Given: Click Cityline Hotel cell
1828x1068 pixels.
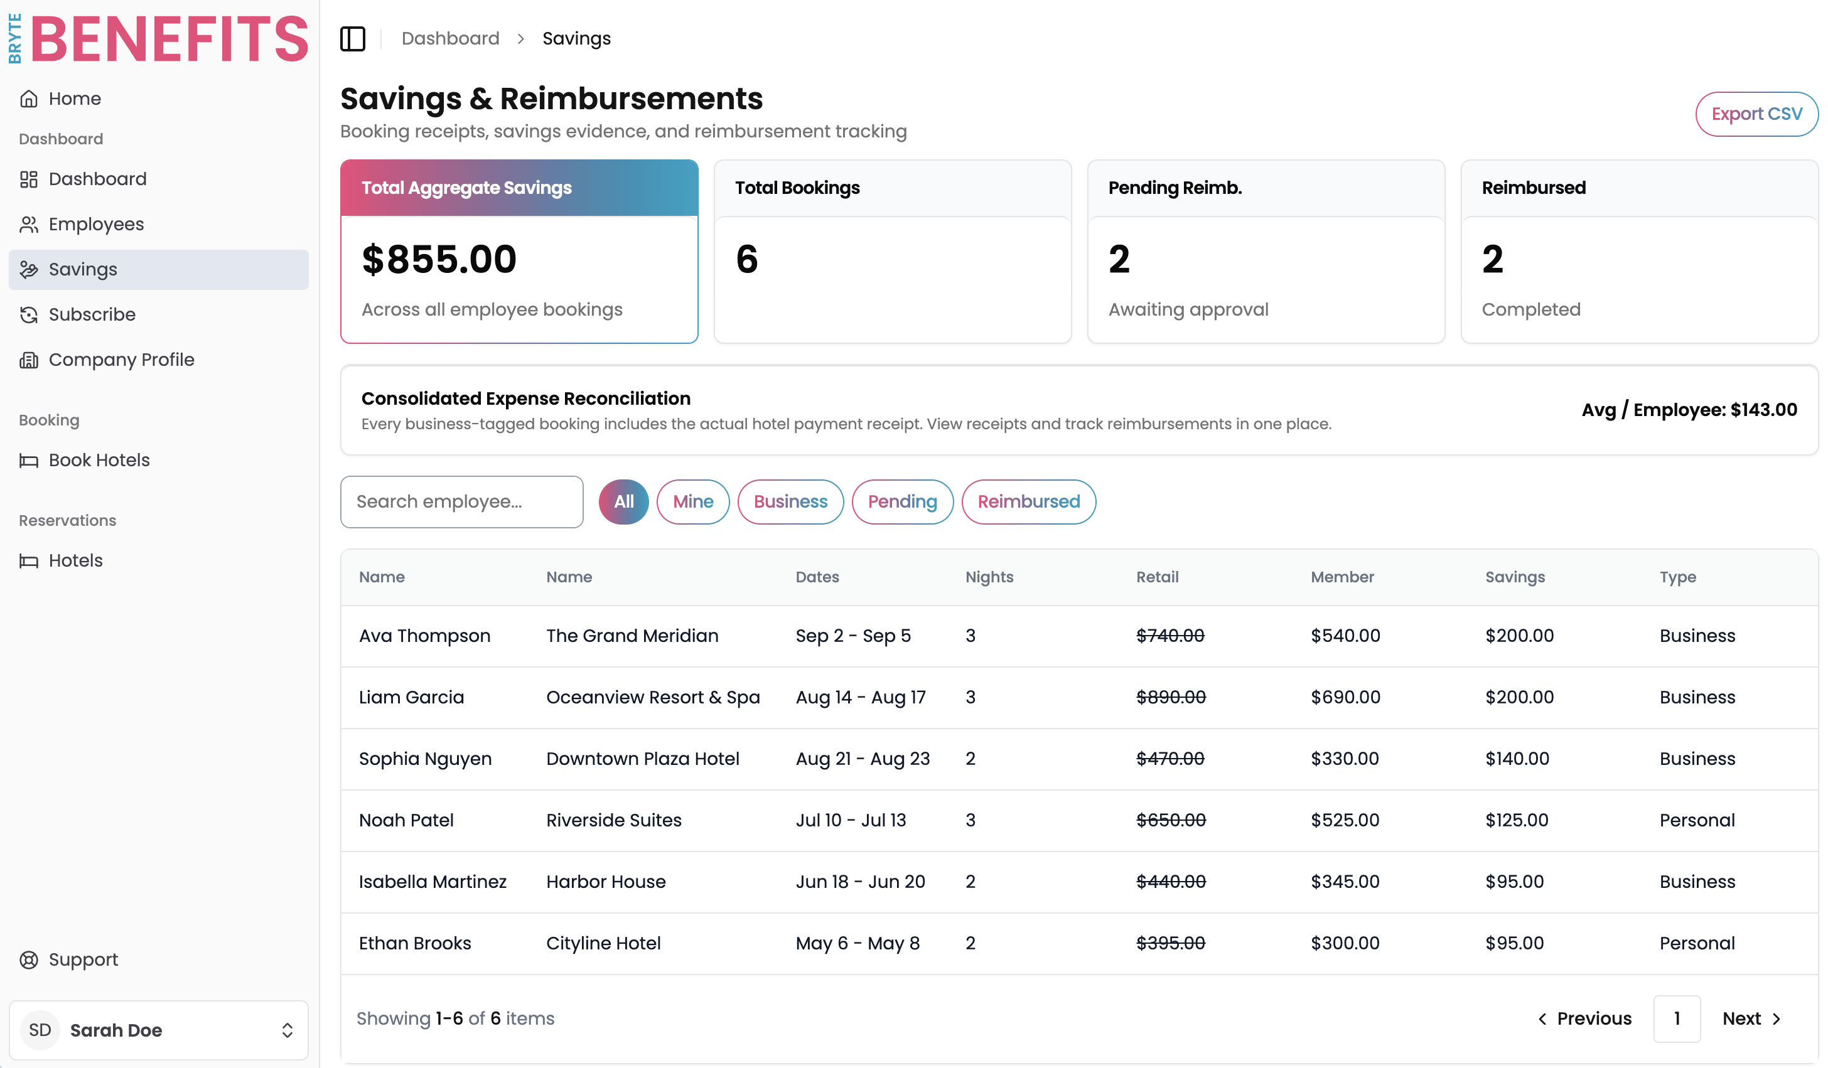Looking at the screenshot, I should [603, 944].
